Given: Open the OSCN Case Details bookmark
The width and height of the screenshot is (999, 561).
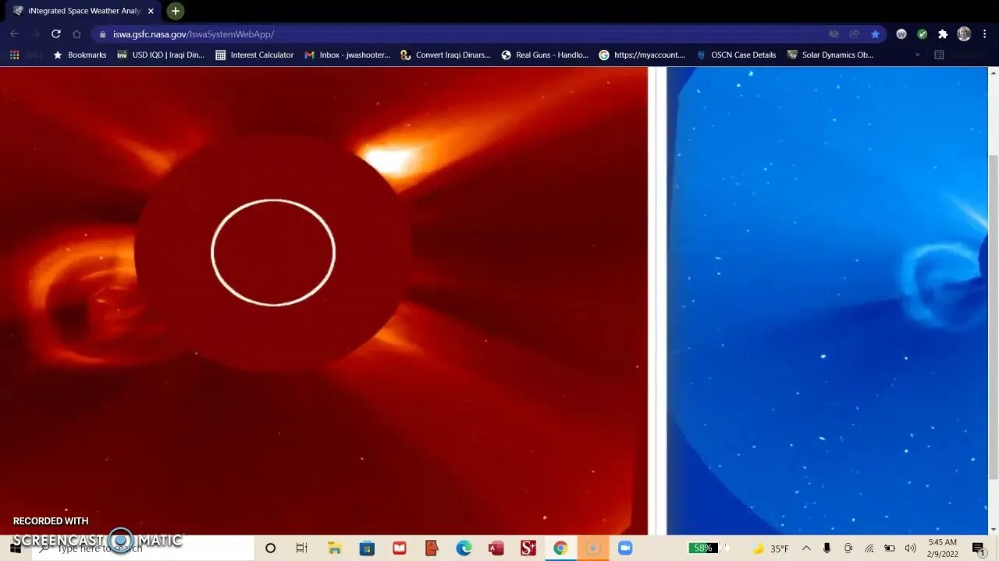Looking at the screenshot, I should 736,55.
